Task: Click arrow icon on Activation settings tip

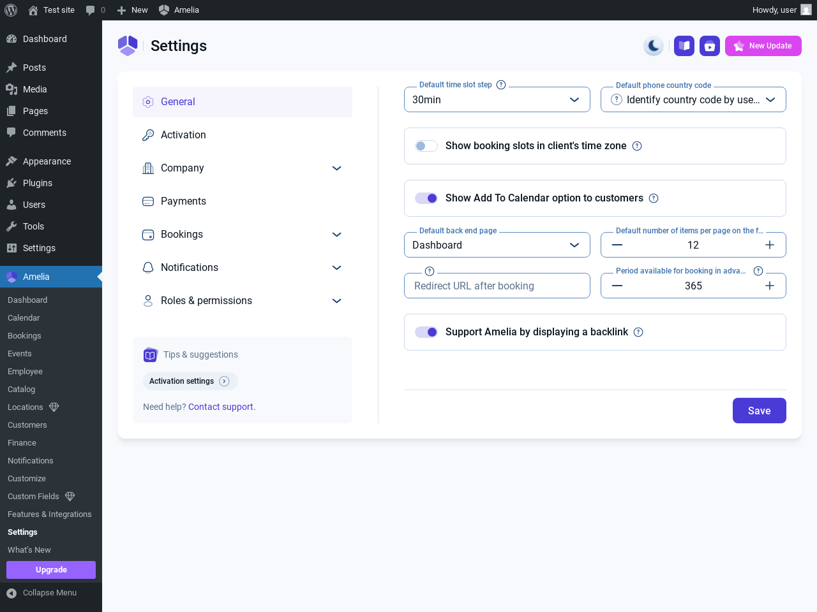Action: click(224, 381)
